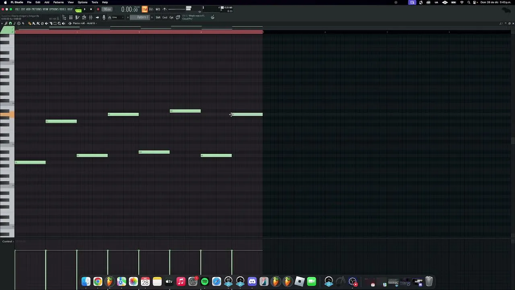Click the Stop button in transport bar
Image resolution: width=515 pixels, height=290 pixels.
[x=91, y=9]
